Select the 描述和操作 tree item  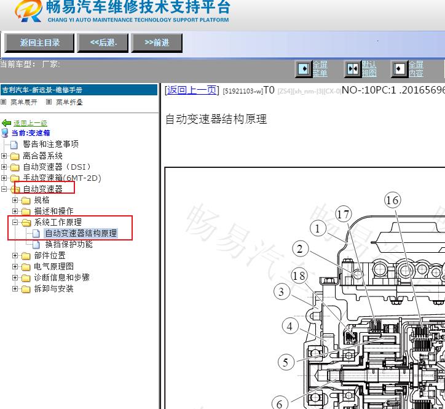pos(53,211)
